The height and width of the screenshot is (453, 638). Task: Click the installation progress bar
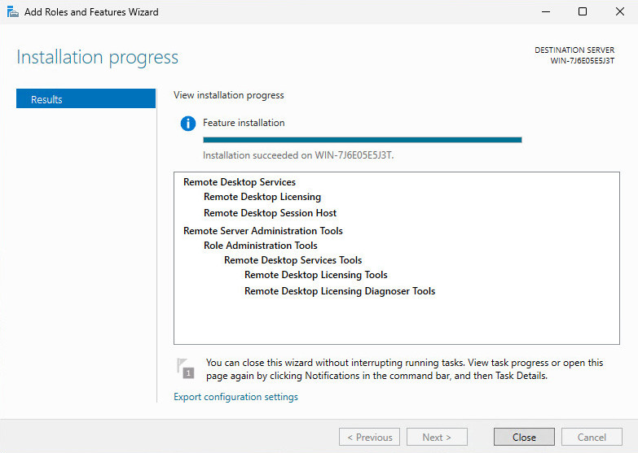(362, 140)
